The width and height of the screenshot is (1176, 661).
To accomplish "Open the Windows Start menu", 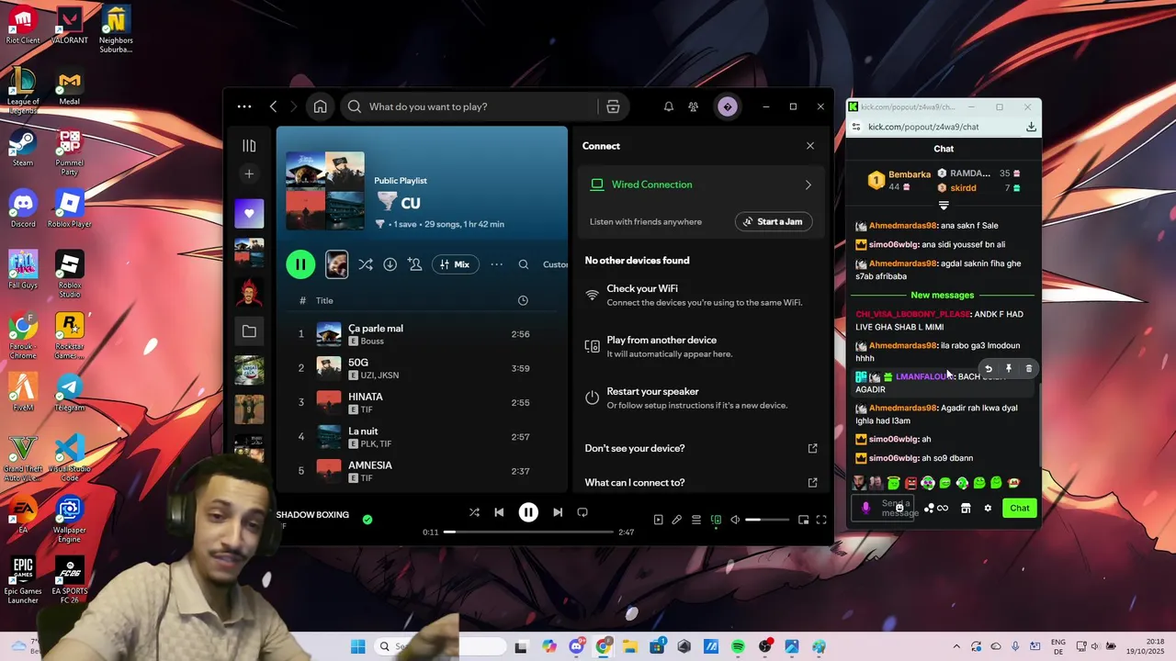I will (357, 647).
